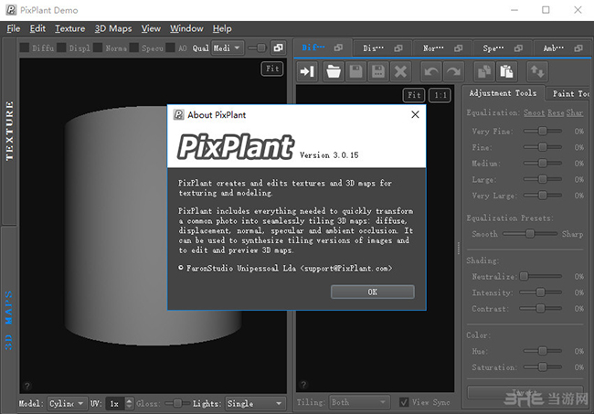Open the Texture menu
This screenshot has width=594, height=414.
coord(70,28)
